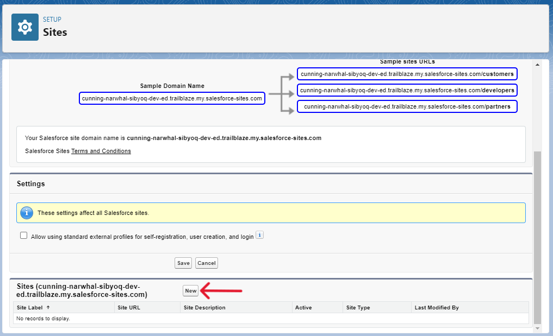Click the 'No records to display.' text
This screenshot has height=336, width=553.
(43, 319)
